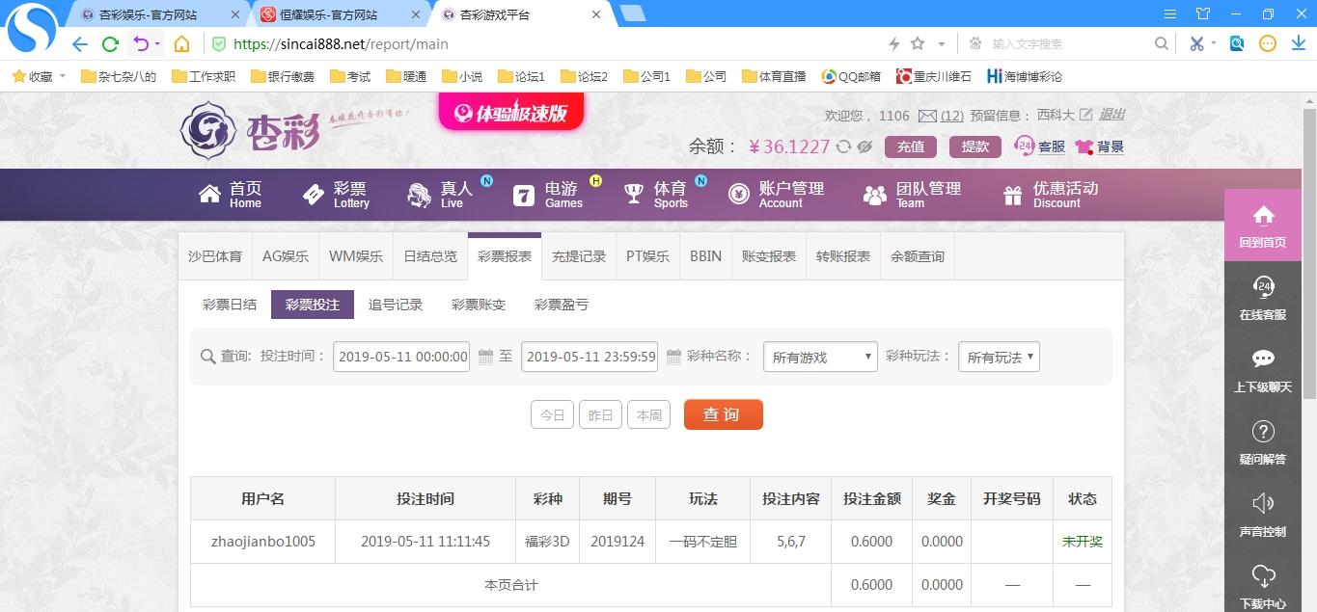Click the browser address bar URL
The height and width of the screenshot is (612, 1317).
point(341,44)
